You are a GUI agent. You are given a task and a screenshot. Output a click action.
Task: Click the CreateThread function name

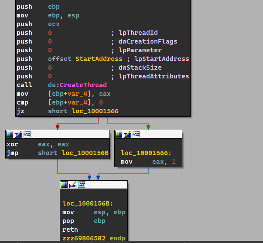tap(82, 85)
